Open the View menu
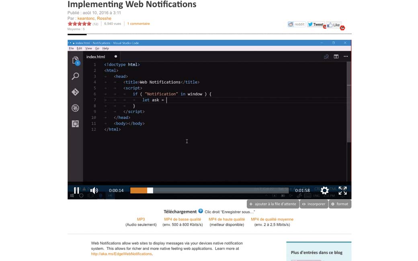This screenshot has height=261, width=418. [88, 48]
